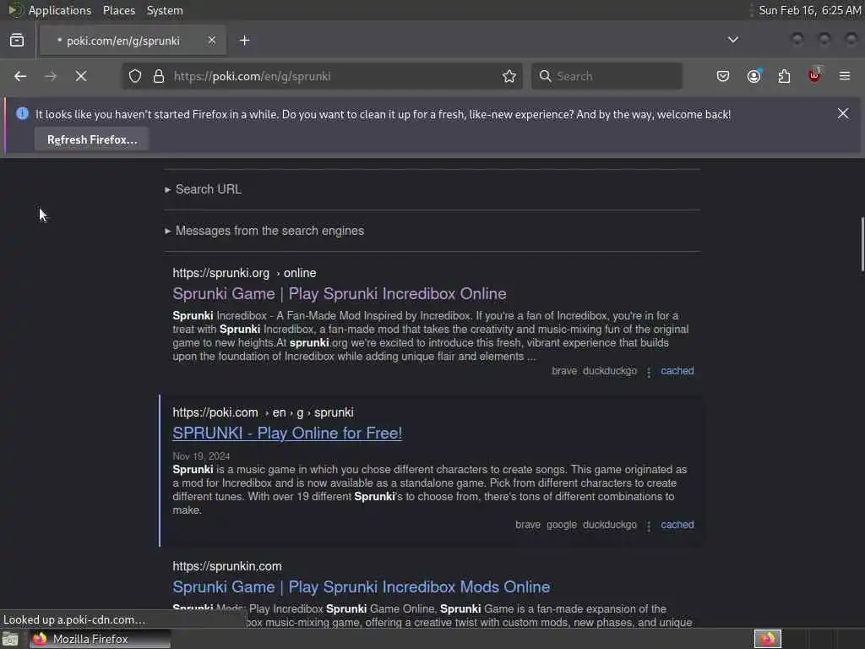Click the clock Sun Feb 16, 6:25 AM
Viewport: 865px width, 649px height.
810,10
